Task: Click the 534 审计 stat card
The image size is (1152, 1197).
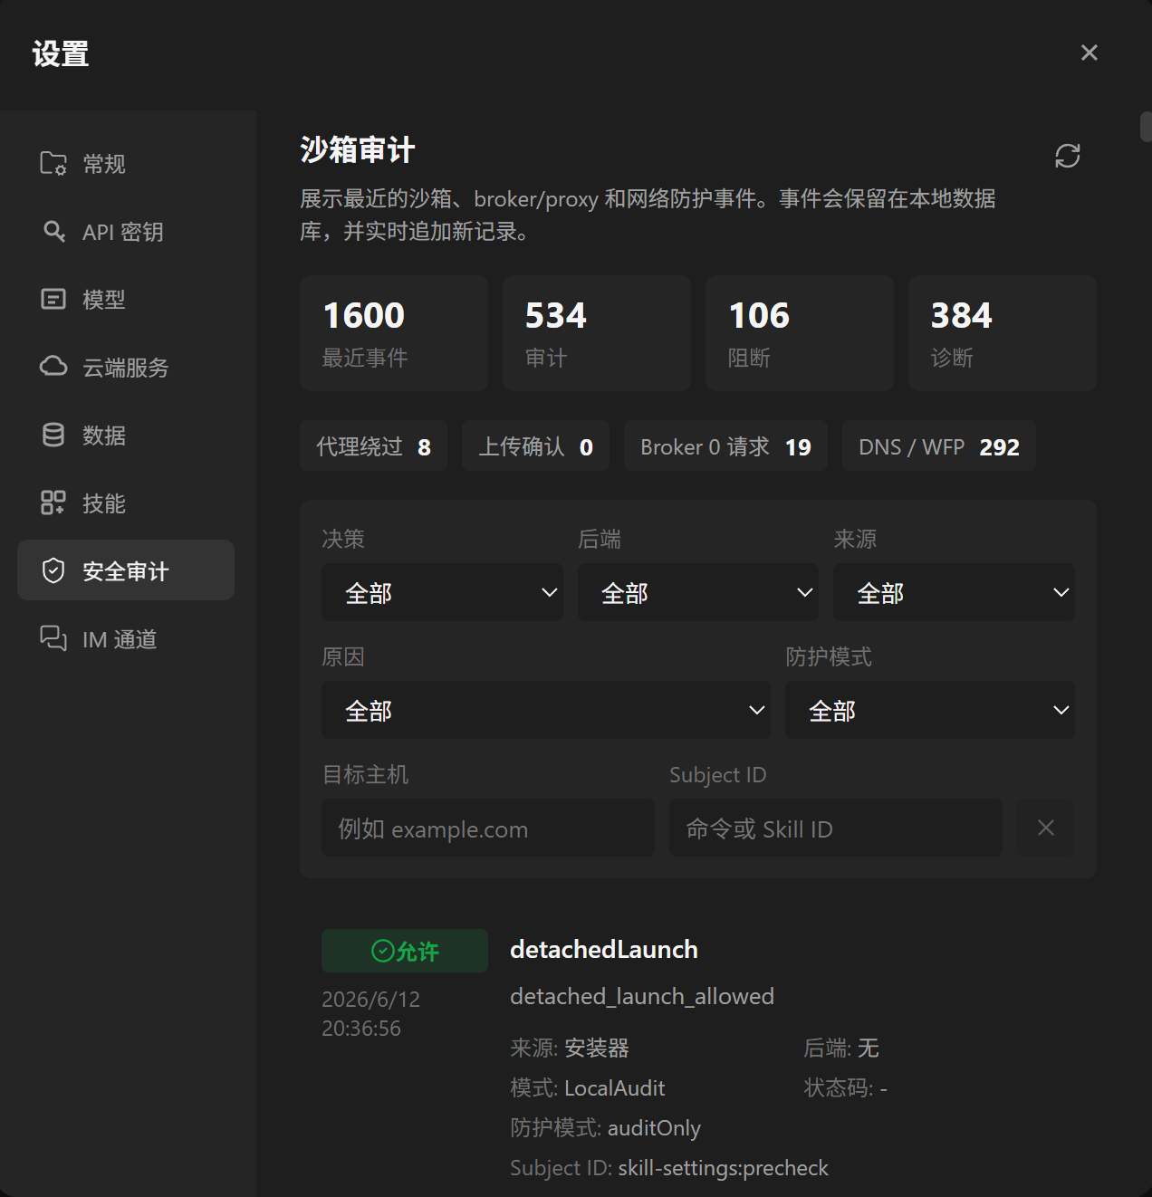Action: click(597, 333)
